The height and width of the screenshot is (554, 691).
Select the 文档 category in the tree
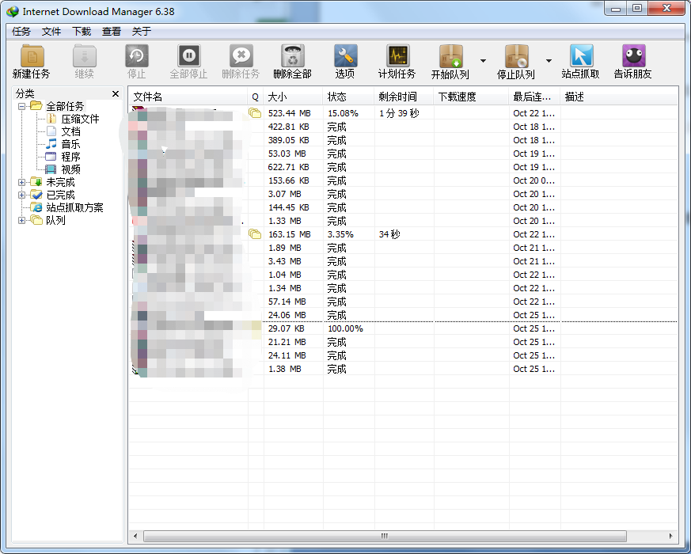click(x=70, y=131)
